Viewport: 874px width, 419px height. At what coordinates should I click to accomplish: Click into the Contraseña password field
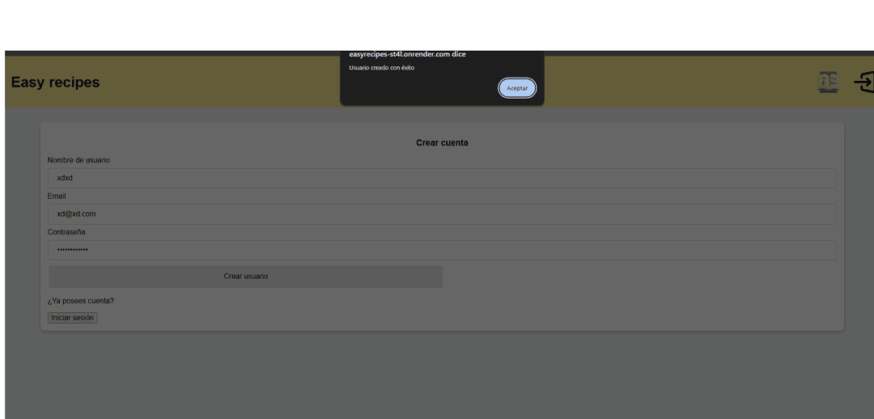441,250
